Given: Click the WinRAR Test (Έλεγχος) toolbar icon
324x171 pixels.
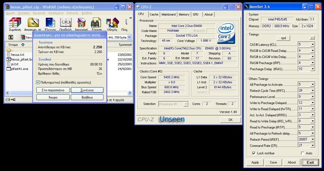Looking at the screenshot, I should coord(51,23).
